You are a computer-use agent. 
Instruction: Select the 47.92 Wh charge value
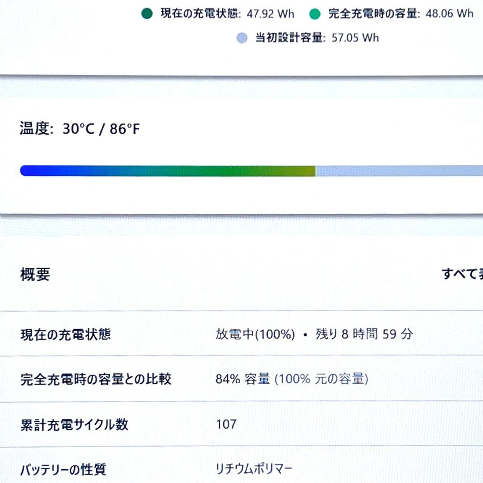click(270, 14)
